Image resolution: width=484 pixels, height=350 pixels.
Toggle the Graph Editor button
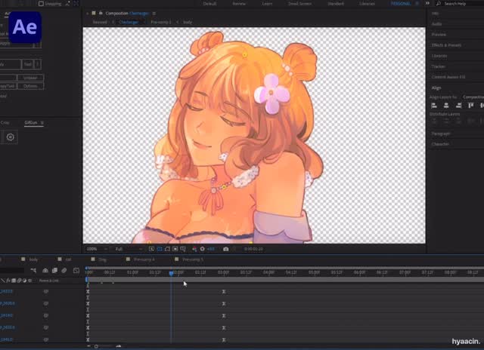point(76,271)
